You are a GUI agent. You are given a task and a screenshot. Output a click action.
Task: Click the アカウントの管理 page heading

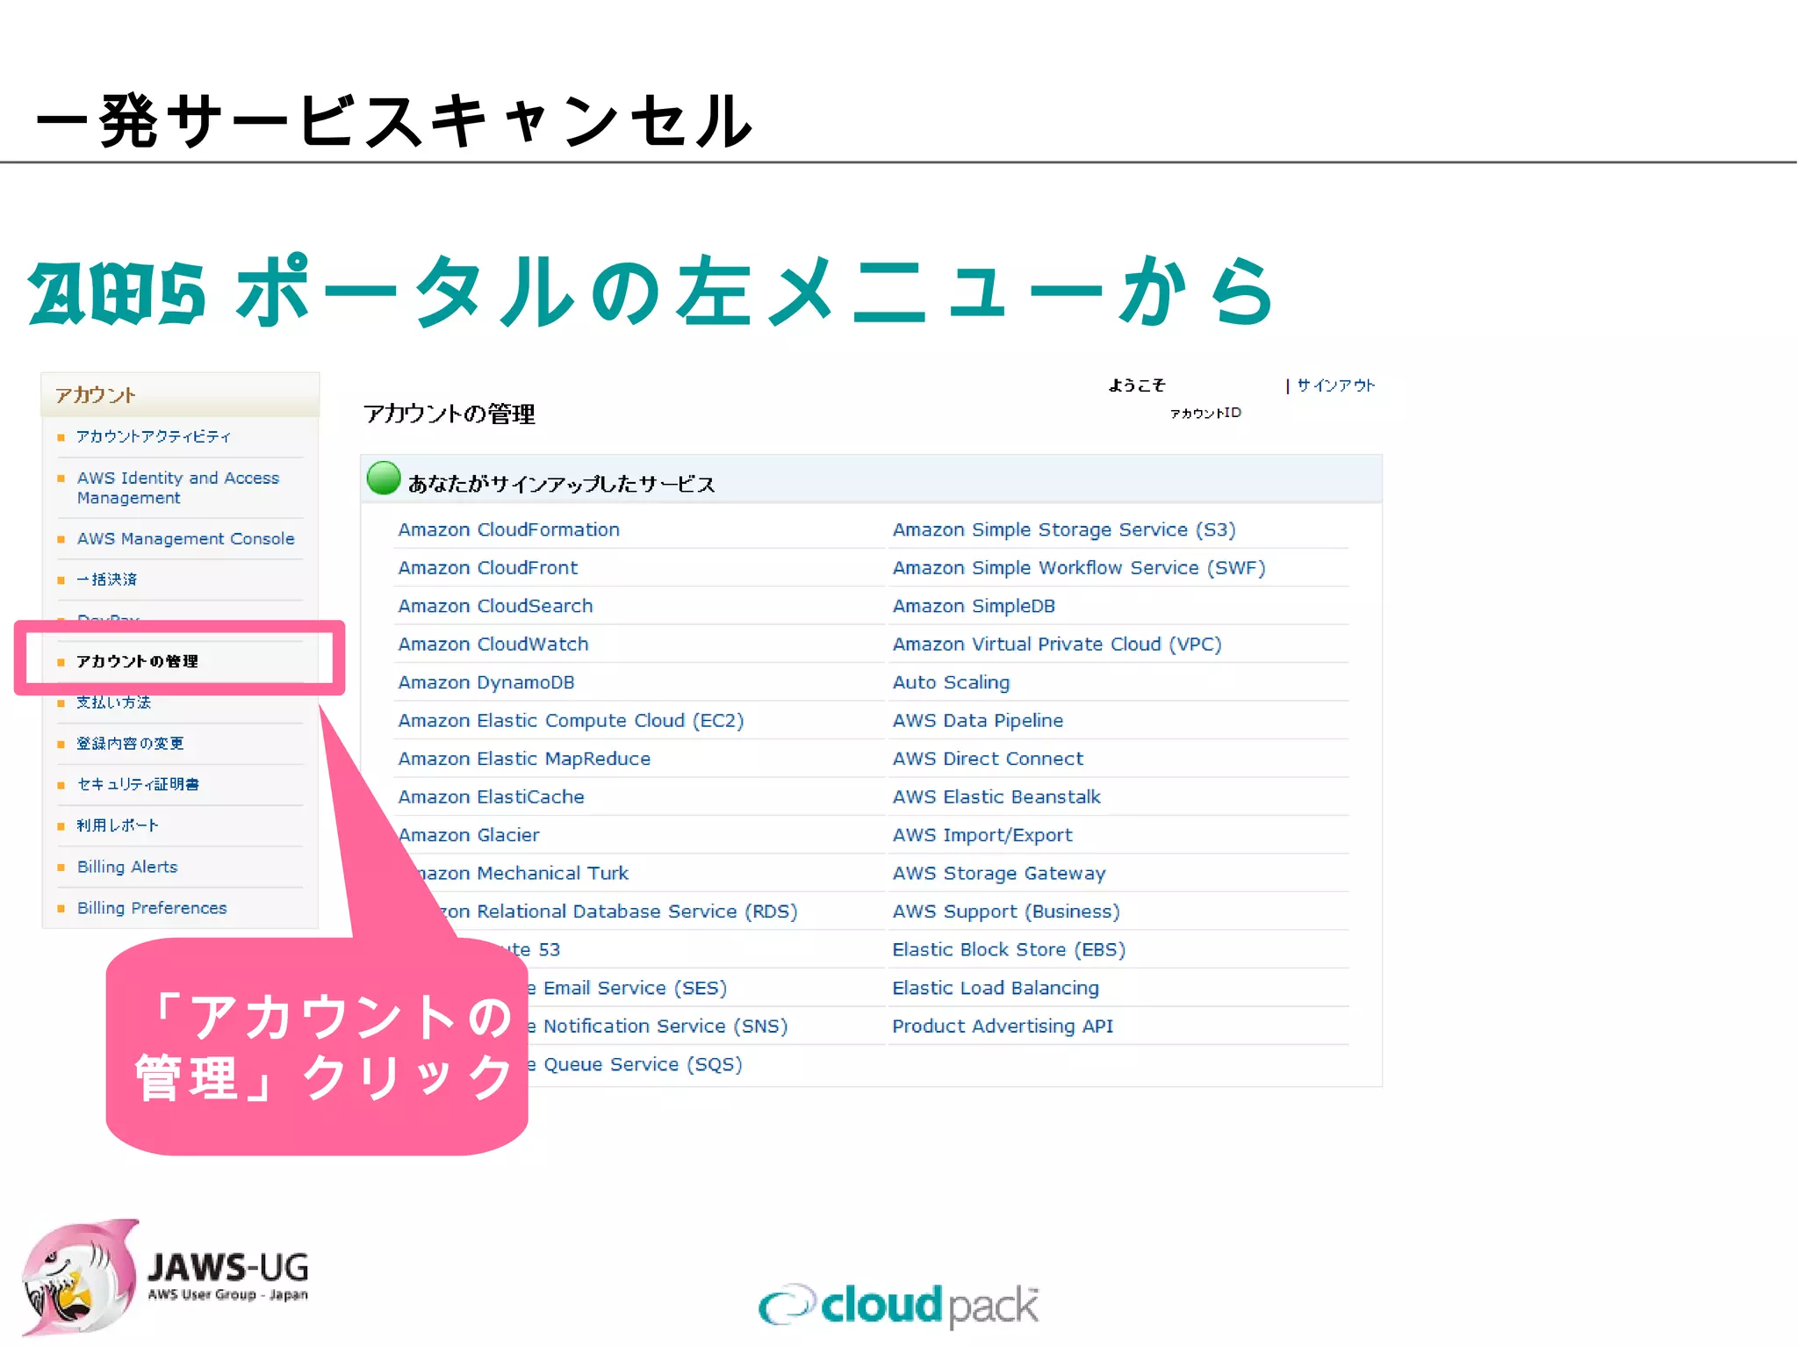pyautogui.click(x=449, y=414)
